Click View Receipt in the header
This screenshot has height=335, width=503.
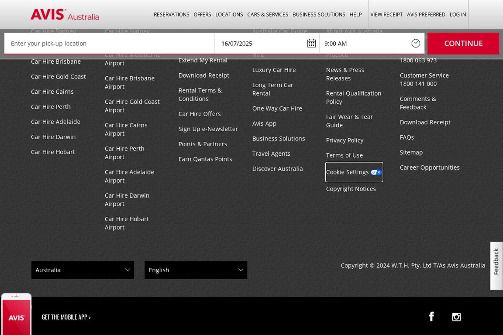coord(386,14)
